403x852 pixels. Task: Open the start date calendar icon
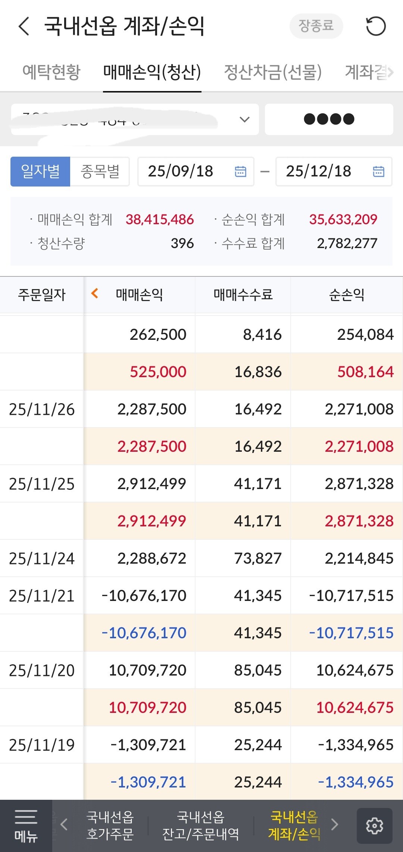tap(240, 171)
